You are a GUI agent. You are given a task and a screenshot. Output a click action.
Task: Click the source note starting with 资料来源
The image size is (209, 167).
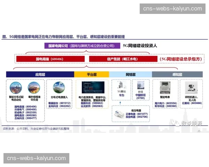click(x=36, y=129)
